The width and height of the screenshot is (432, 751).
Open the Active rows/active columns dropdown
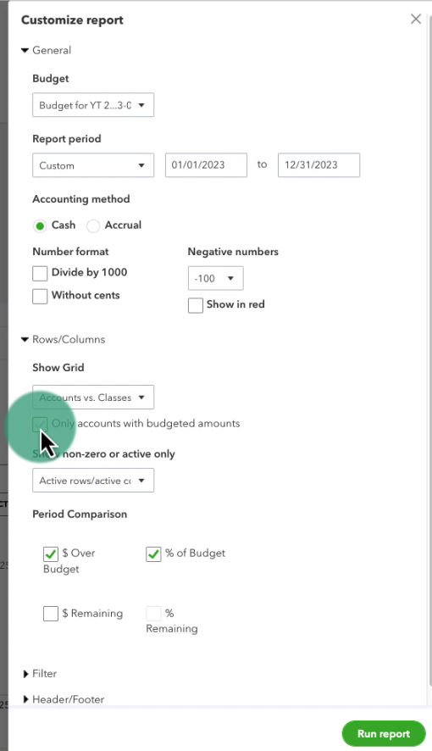93,481
